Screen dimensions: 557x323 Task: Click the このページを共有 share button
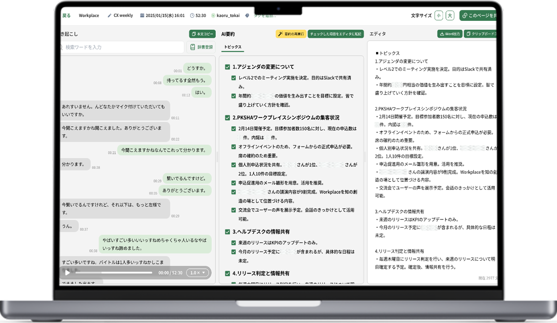click(x=478, y=15)
